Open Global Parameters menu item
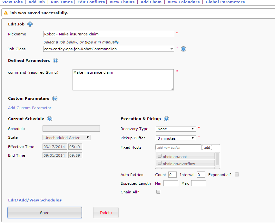275x223 pixels. pyautogui.click(x=225, y=2)
